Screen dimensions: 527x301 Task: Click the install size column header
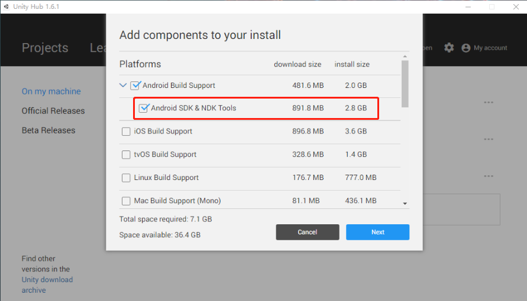(352, 64)
